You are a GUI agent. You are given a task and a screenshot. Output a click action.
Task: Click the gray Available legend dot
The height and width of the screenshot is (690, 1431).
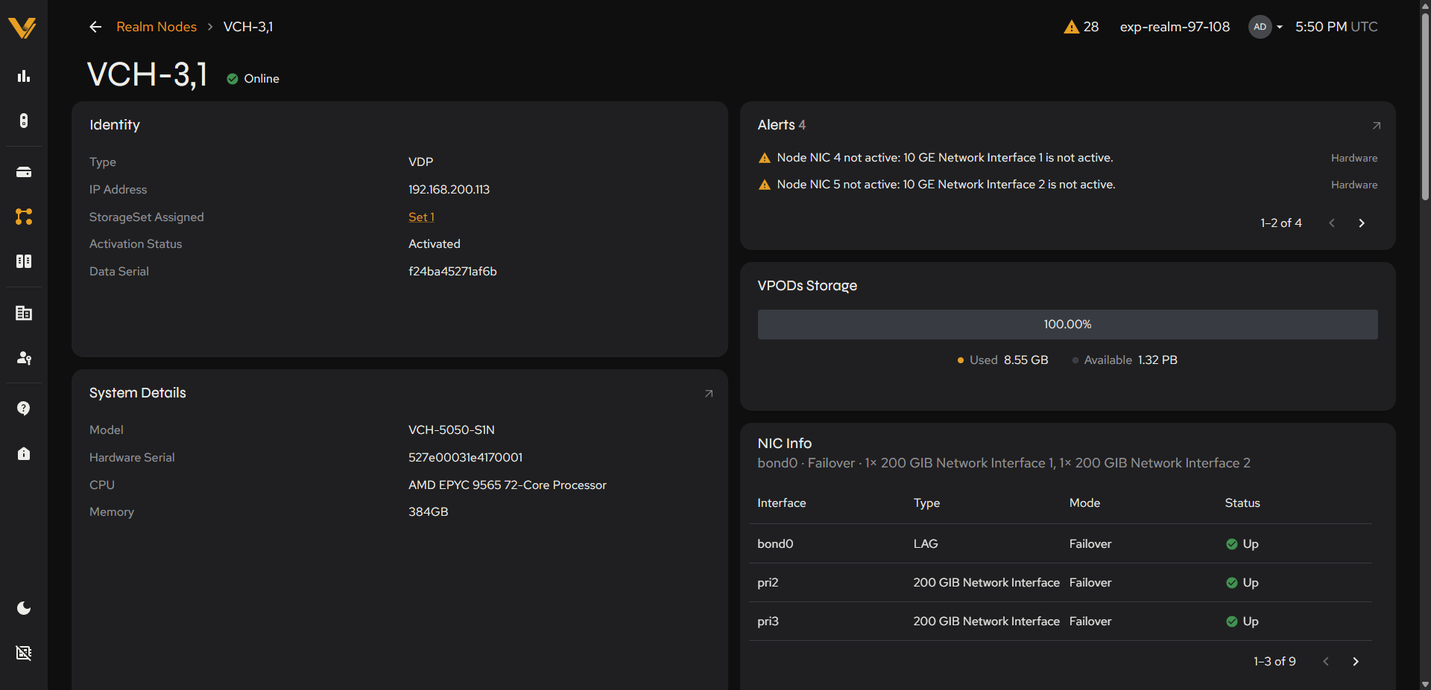click(1075, 360)
